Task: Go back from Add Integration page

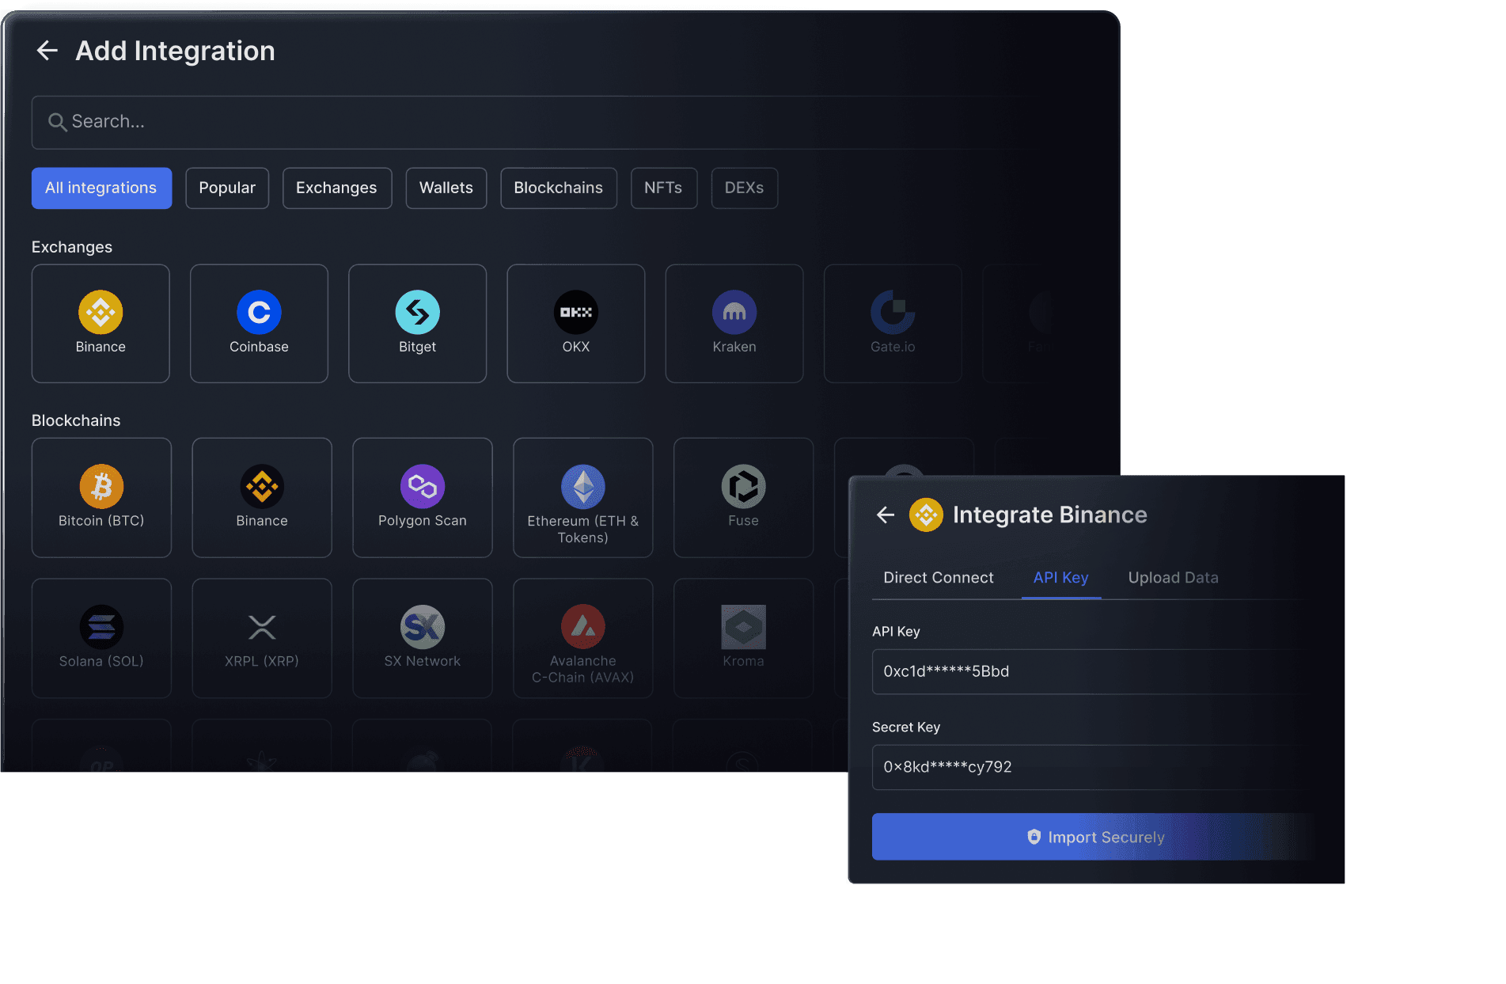Action: pyautogui.click(x=47, y=51)
